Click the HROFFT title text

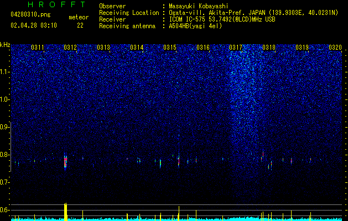pyautogui.click(x=56, y=4)
